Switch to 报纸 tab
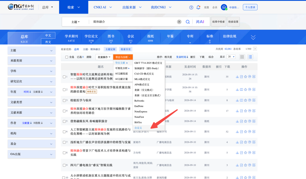 coord(150,38)
